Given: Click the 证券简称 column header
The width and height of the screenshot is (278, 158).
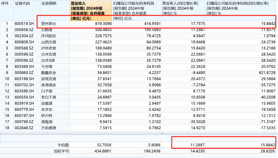Looking at the screenshot, I should [49, 3].
